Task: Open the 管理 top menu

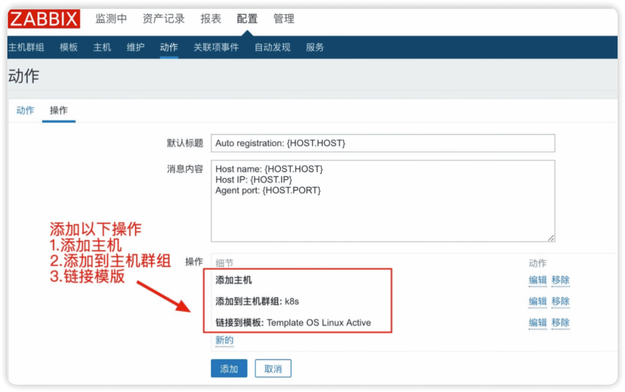Action: pyautogui.click(x=284, y=19)
